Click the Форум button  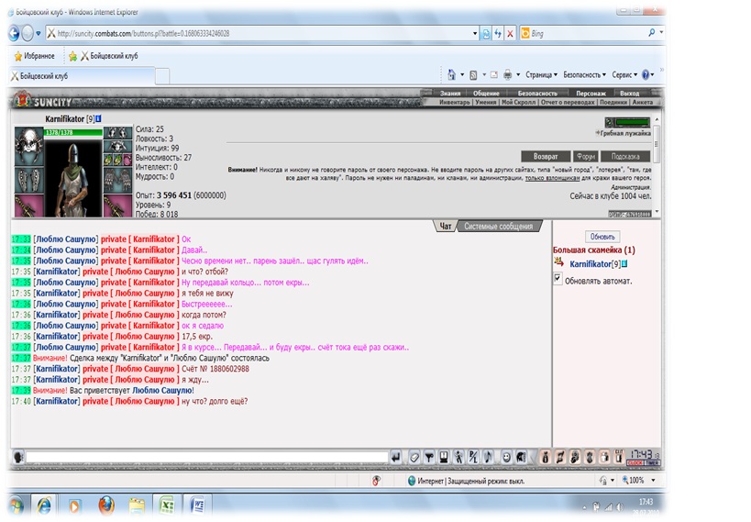[x=585, y=156]
